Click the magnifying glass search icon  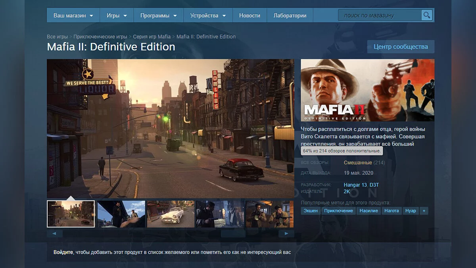click(426, 15)
